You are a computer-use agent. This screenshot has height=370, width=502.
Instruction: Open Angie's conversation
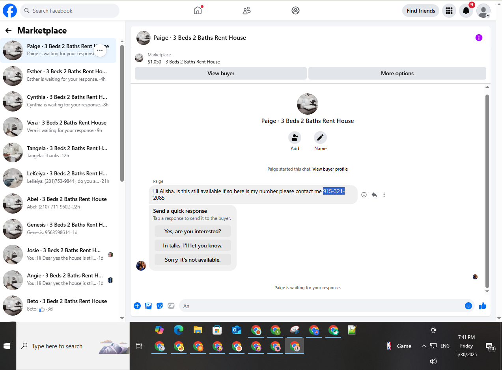tap(58, 280)
